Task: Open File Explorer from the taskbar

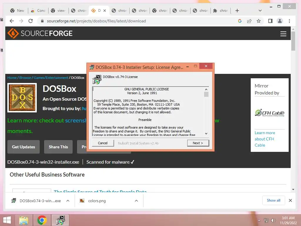Action: (24, 220)
